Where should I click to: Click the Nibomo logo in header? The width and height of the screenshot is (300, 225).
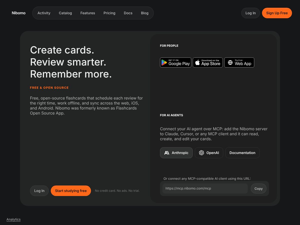point(19,13)
